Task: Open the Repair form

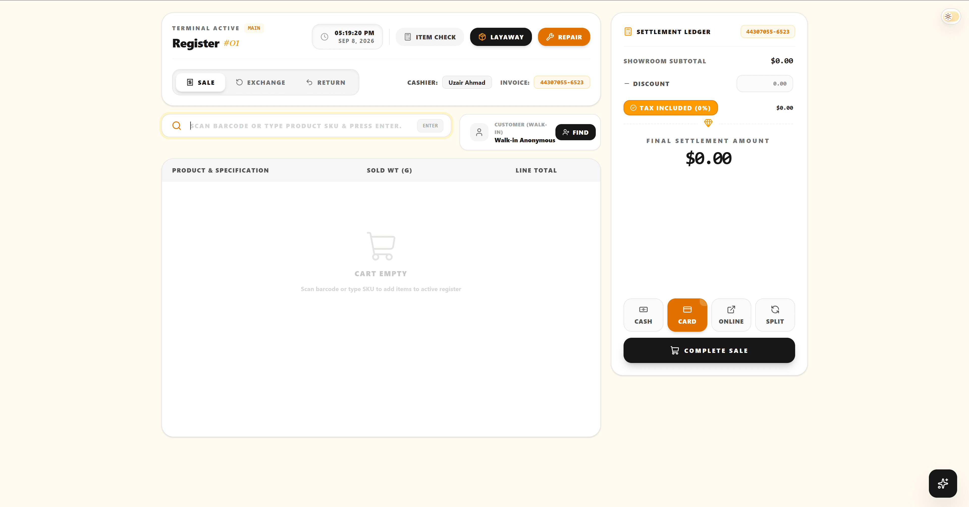Action: [x=564, y=37]
